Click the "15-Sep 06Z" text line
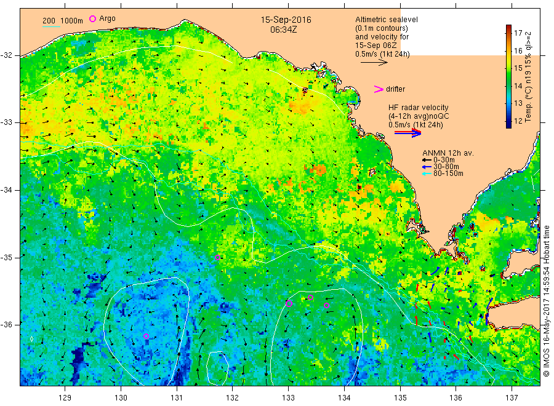Viewport: 554px width, 406px height. coord(376,46)
